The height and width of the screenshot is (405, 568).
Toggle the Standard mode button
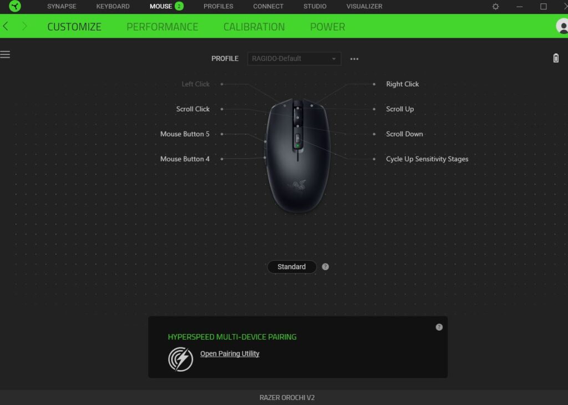click(292, 267)
